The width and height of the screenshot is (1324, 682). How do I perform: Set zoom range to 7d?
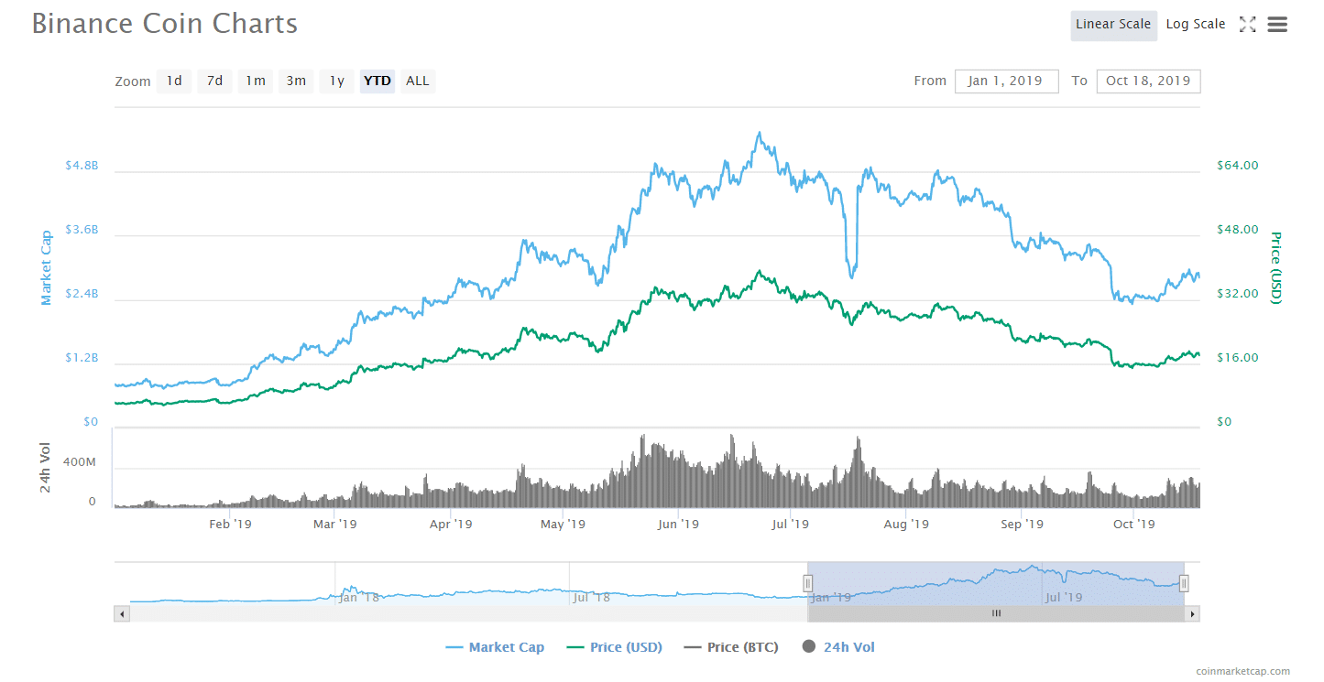tap(214, 81)
